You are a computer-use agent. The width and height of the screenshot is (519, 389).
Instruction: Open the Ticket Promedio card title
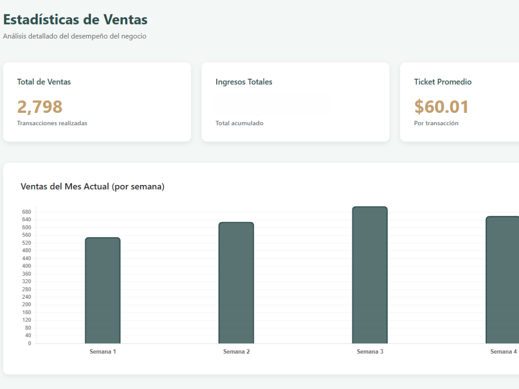pyautogui.click(x=442, y=82)
